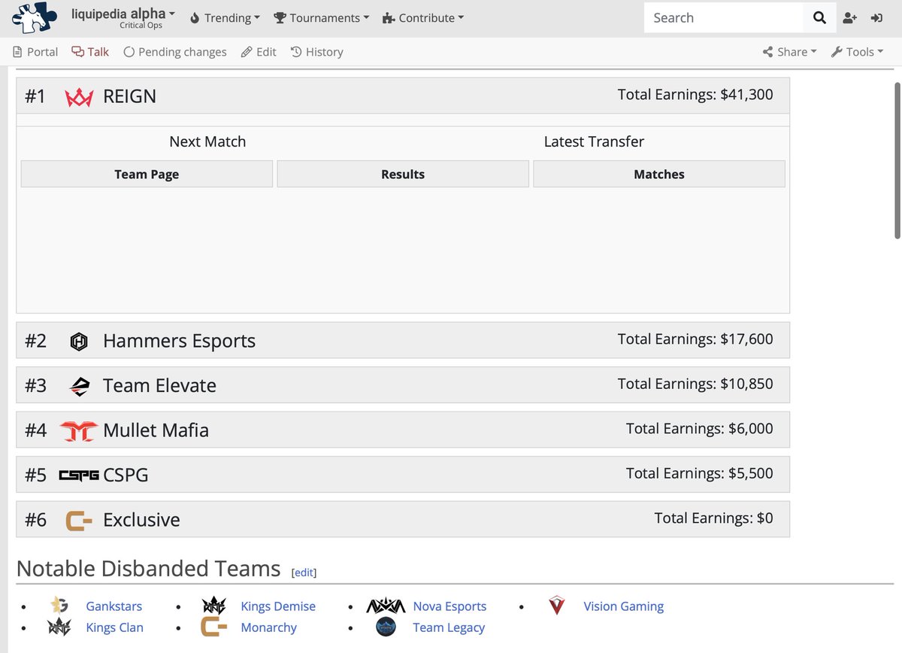Image resolution: width=902 pixels, height=653 pixels.
Task: Expand the #5 CSPG row
Action: (403, 475)
